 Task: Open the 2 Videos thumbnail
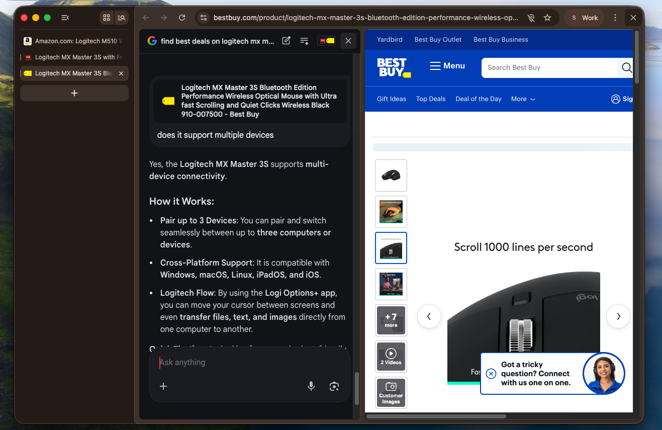(x=391, y=357)
